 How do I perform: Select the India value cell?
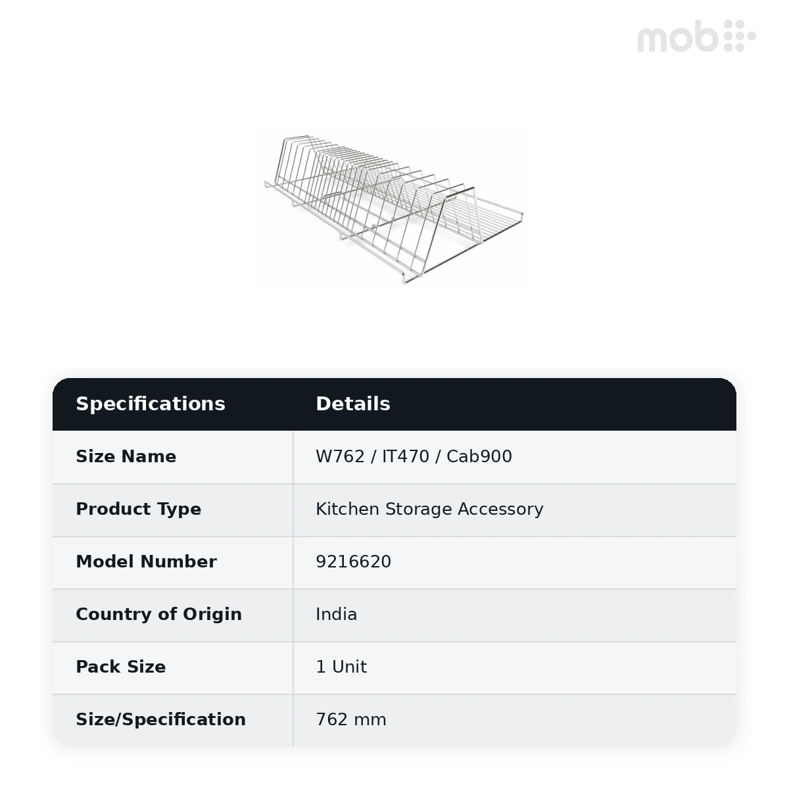515,615
